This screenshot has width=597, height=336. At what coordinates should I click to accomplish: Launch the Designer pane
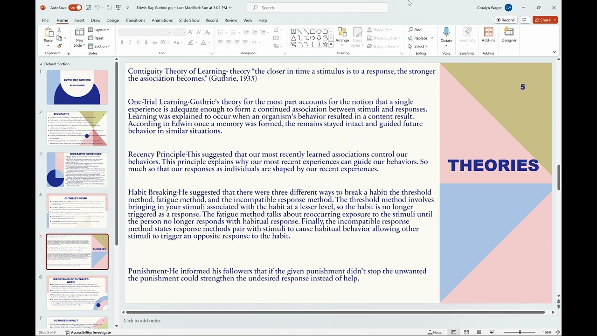coord(509,35)
